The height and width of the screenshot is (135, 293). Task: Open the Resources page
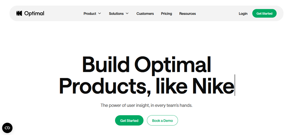pos(188,14)
